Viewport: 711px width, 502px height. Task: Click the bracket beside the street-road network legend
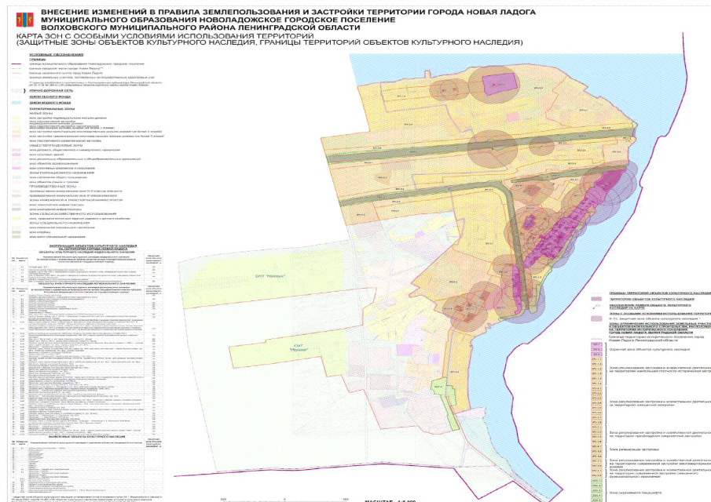click(24, 90)
